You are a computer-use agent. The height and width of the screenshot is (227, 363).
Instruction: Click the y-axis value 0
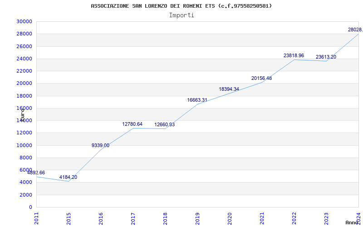30,207
